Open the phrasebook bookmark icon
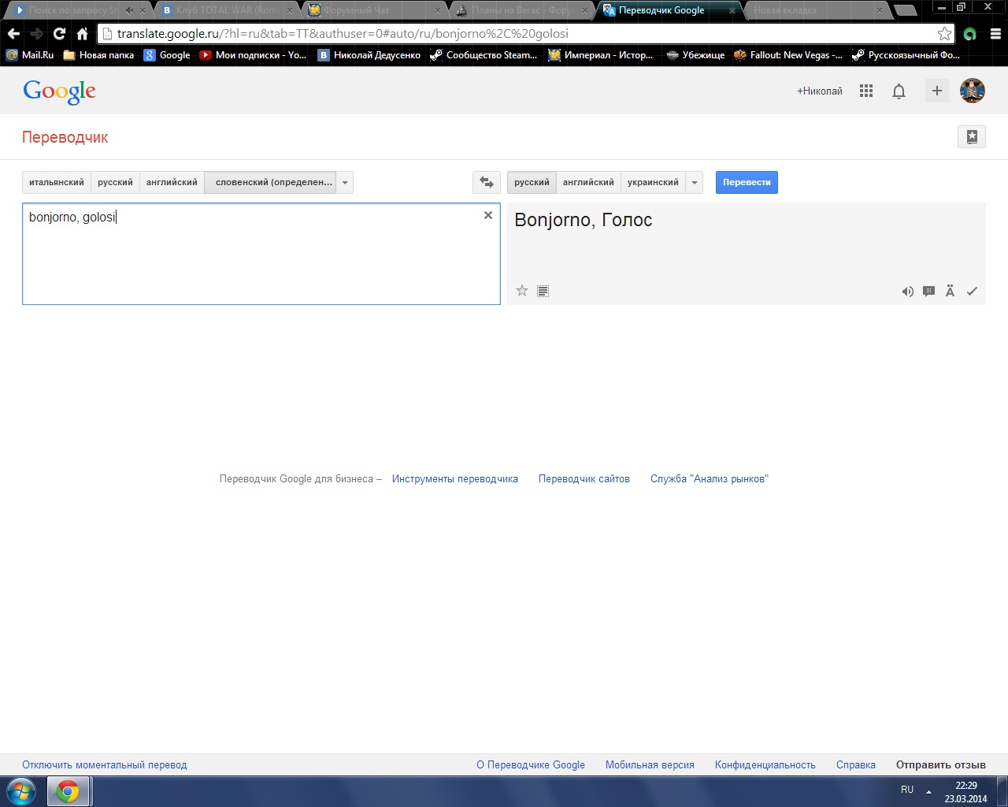Viewport: 1008px width, 807px height. tap(972, 136)
